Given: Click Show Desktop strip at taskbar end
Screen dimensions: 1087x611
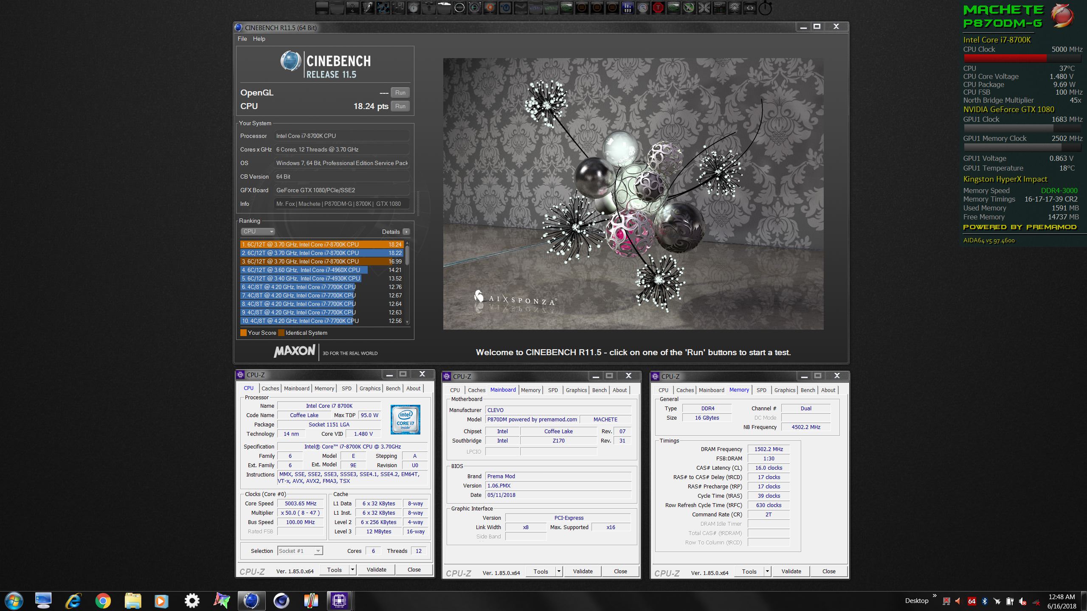Looking at the screenshot, I should (1084, 601).
